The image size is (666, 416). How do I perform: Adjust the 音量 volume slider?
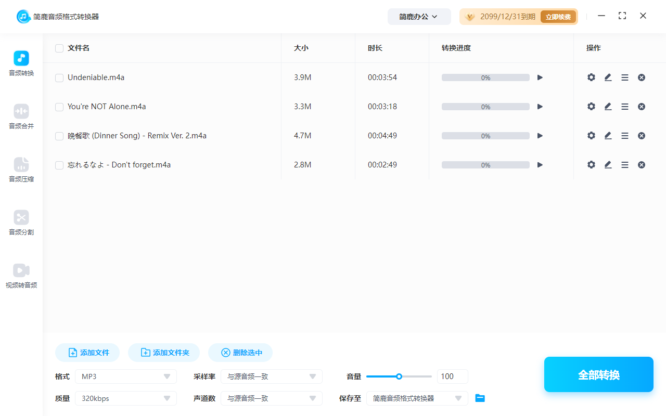[399, 376]
